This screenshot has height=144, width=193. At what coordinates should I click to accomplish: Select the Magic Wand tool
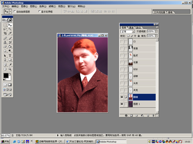click(10, 29)
